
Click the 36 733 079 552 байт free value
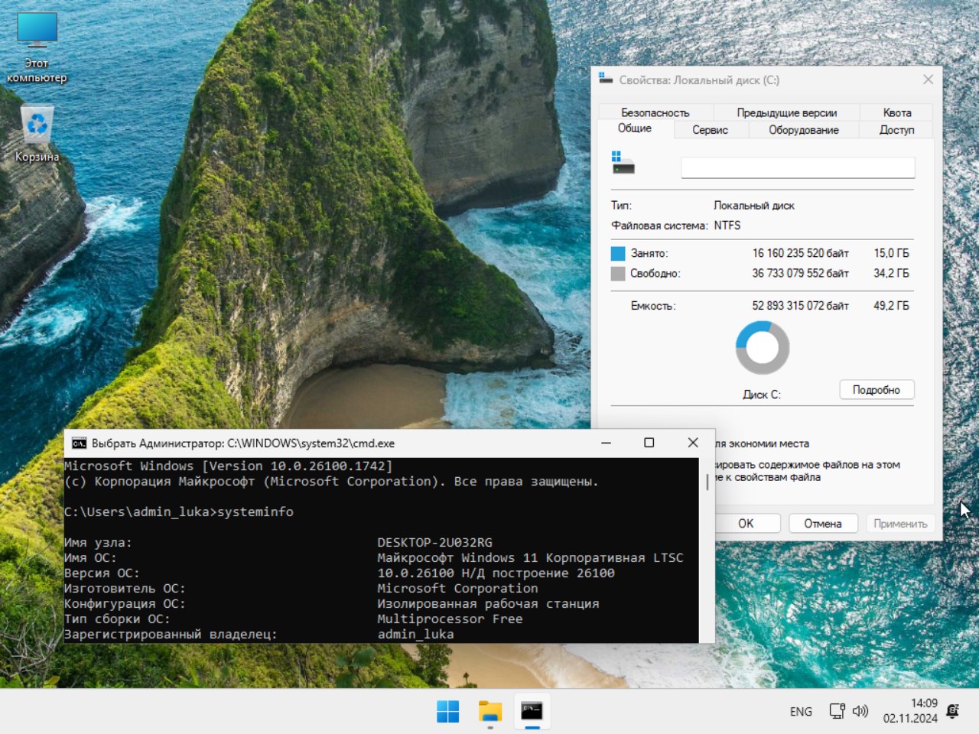(800, 273)
